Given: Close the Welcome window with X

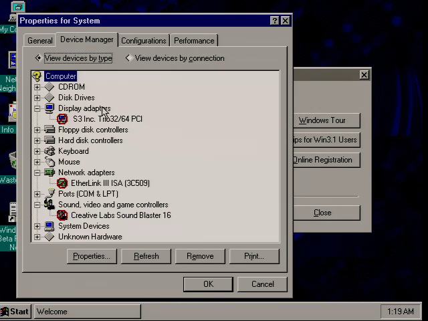Looking at the screenshot, I should point(364,75).
